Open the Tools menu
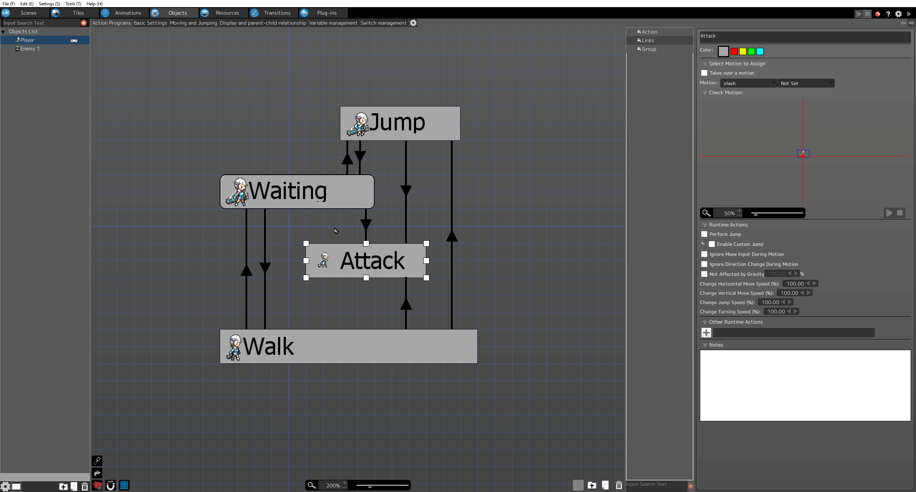 73,4
